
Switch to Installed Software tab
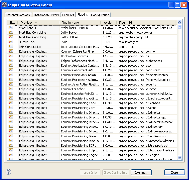pos(18,15)
